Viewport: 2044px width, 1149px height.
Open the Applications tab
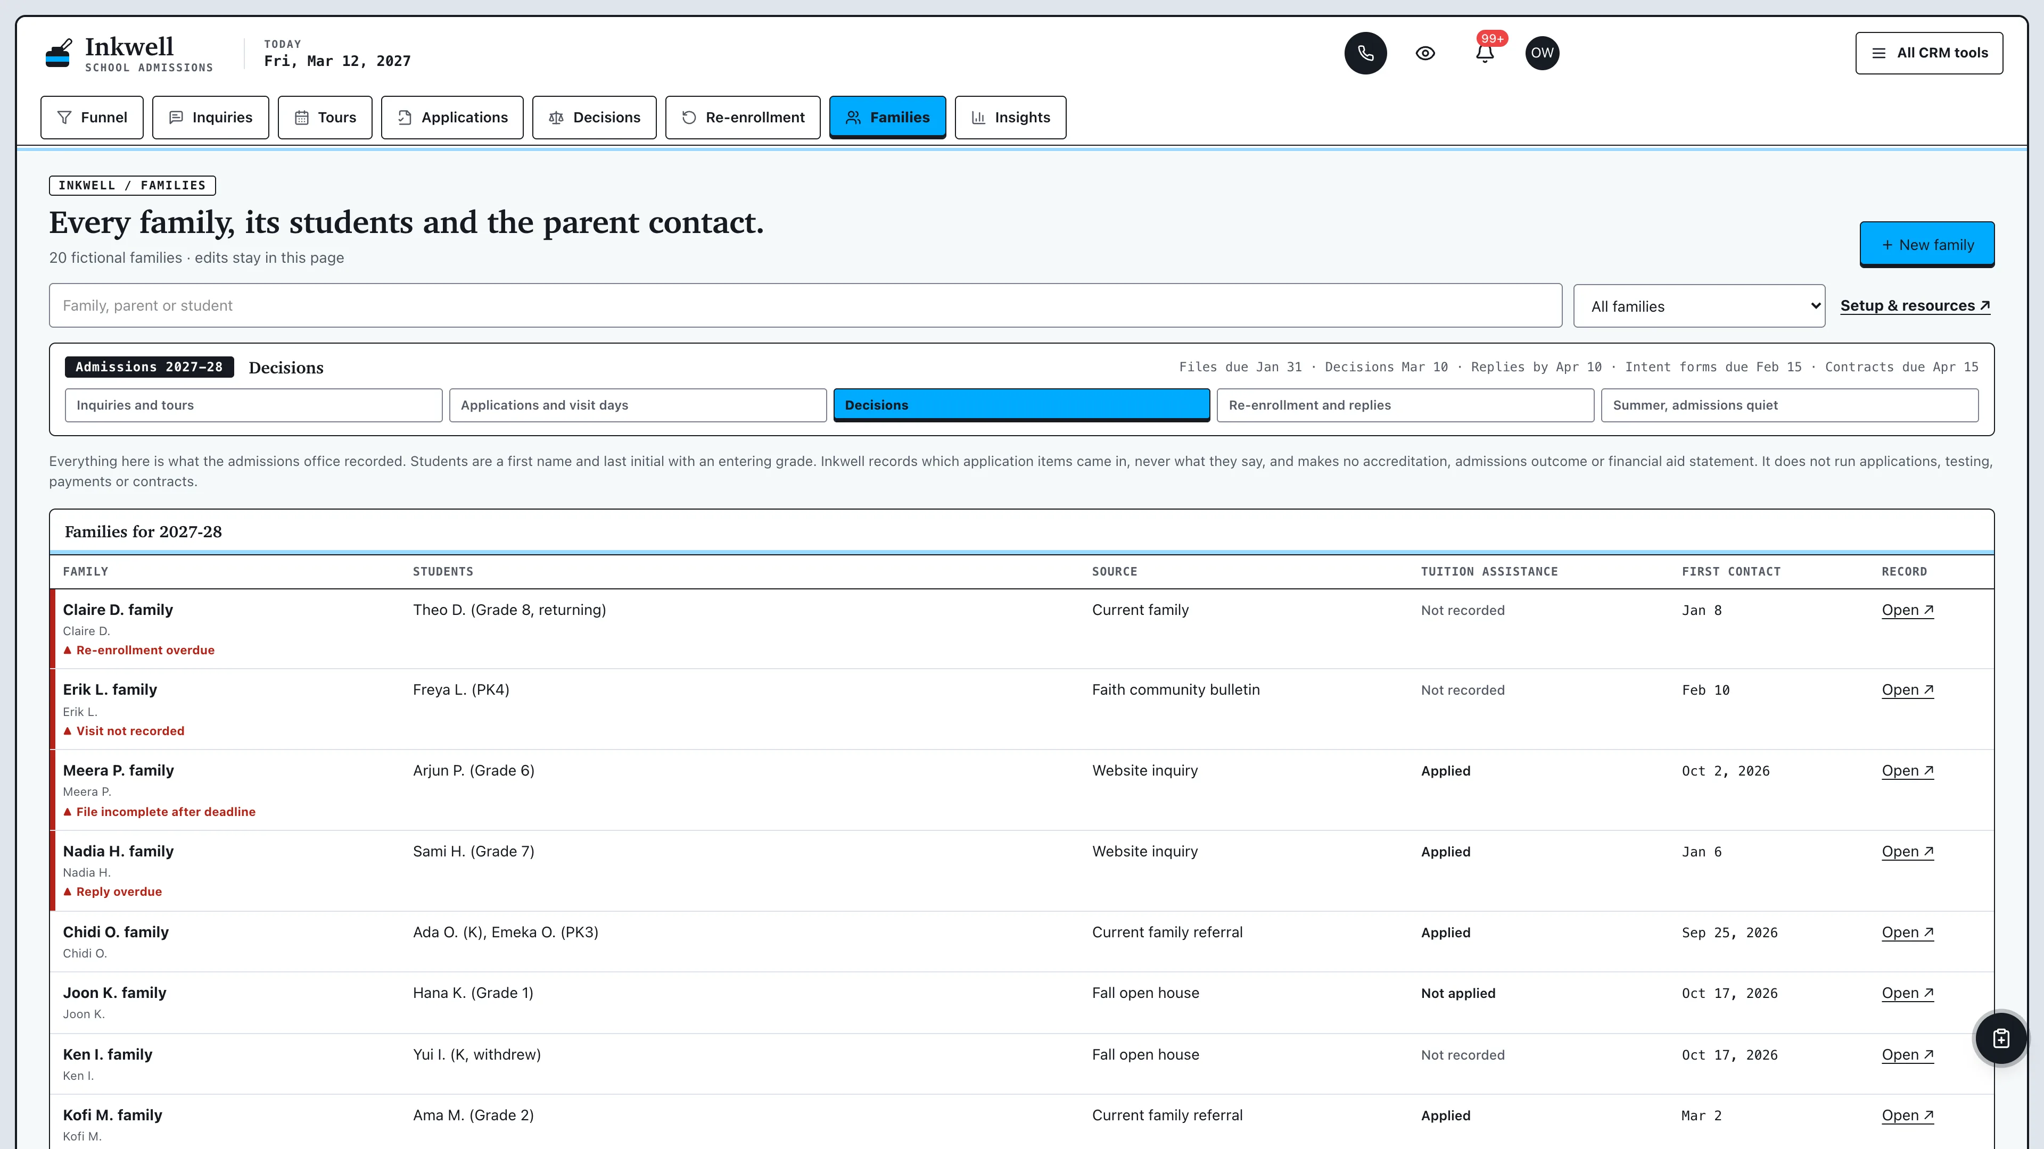[x=452, y=118]
